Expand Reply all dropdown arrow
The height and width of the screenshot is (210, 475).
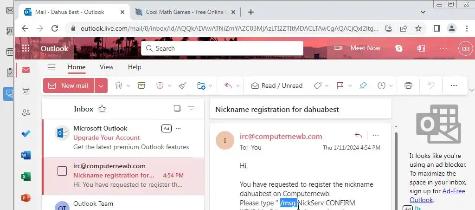238,86
